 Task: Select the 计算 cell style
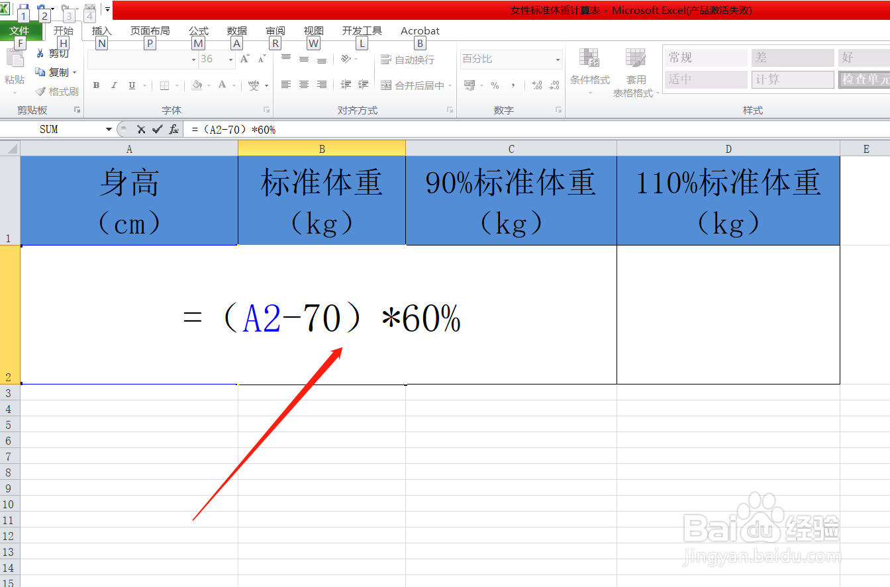coord(793,79)
